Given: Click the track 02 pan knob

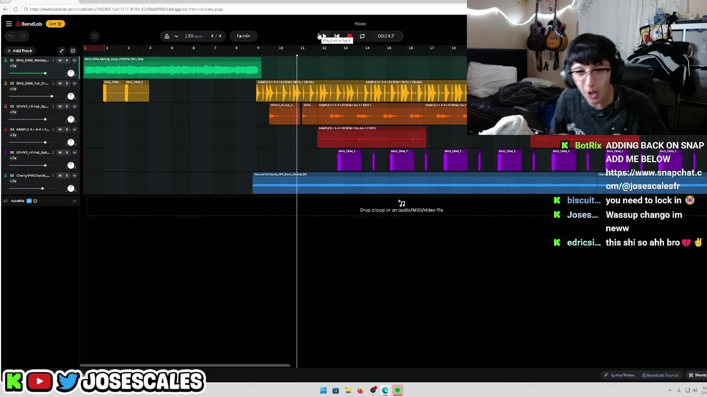Looking at the screenshot, I should tap(71, 96).
